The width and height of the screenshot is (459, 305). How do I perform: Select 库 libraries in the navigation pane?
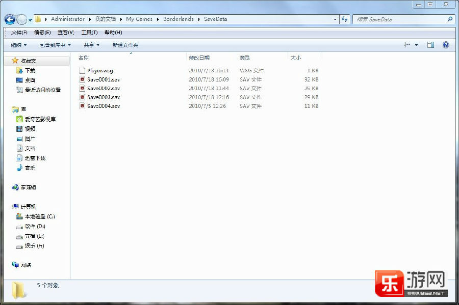23,109
